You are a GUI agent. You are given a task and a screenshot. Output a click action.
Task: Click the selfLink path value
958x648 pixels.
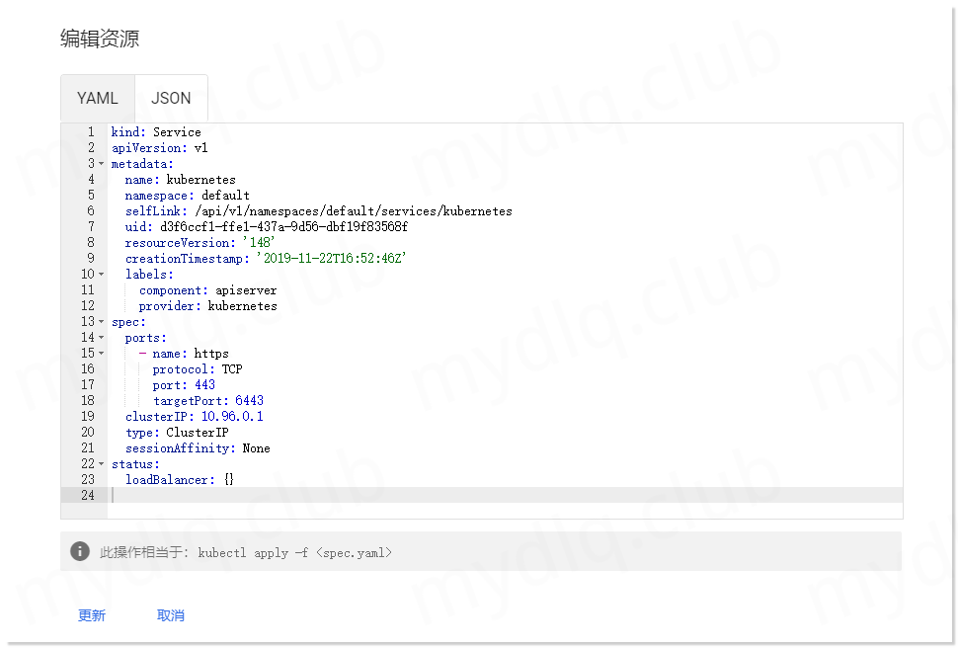point(354,211)
